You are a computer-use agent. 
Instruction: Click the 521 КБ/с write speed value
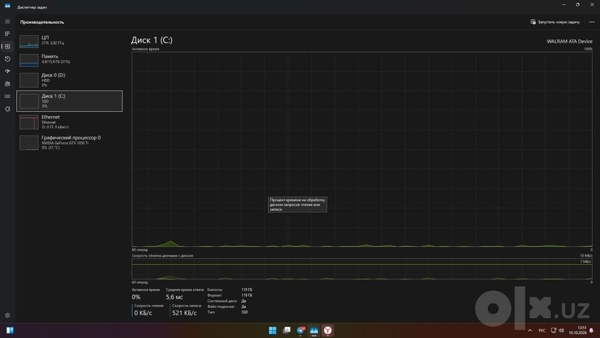click(184, 313)
